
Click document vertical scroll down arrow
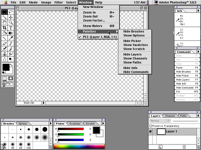click(x=145, y=99)
